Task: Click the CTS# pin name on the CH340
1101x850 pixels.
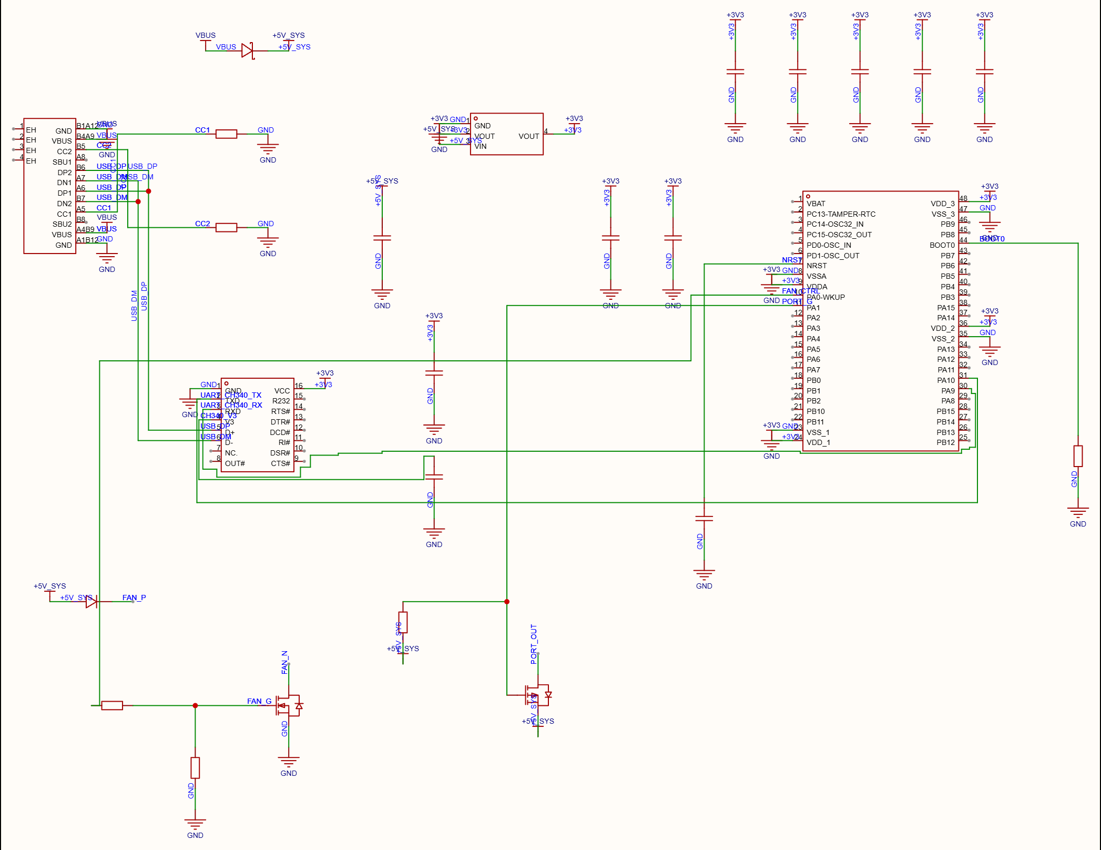Action: coord(280,463)
